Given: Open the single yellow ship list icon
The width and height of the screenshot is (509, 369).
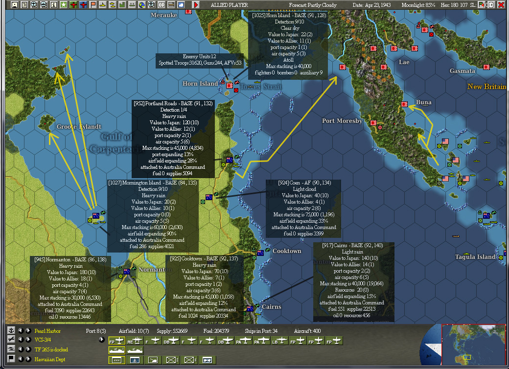Looking at the screenshot, I should coord(103,4).
